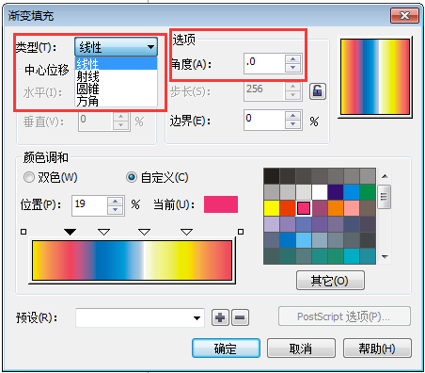Click the edge pad (边界) input field
425x373 pixels.
point(264,120)
